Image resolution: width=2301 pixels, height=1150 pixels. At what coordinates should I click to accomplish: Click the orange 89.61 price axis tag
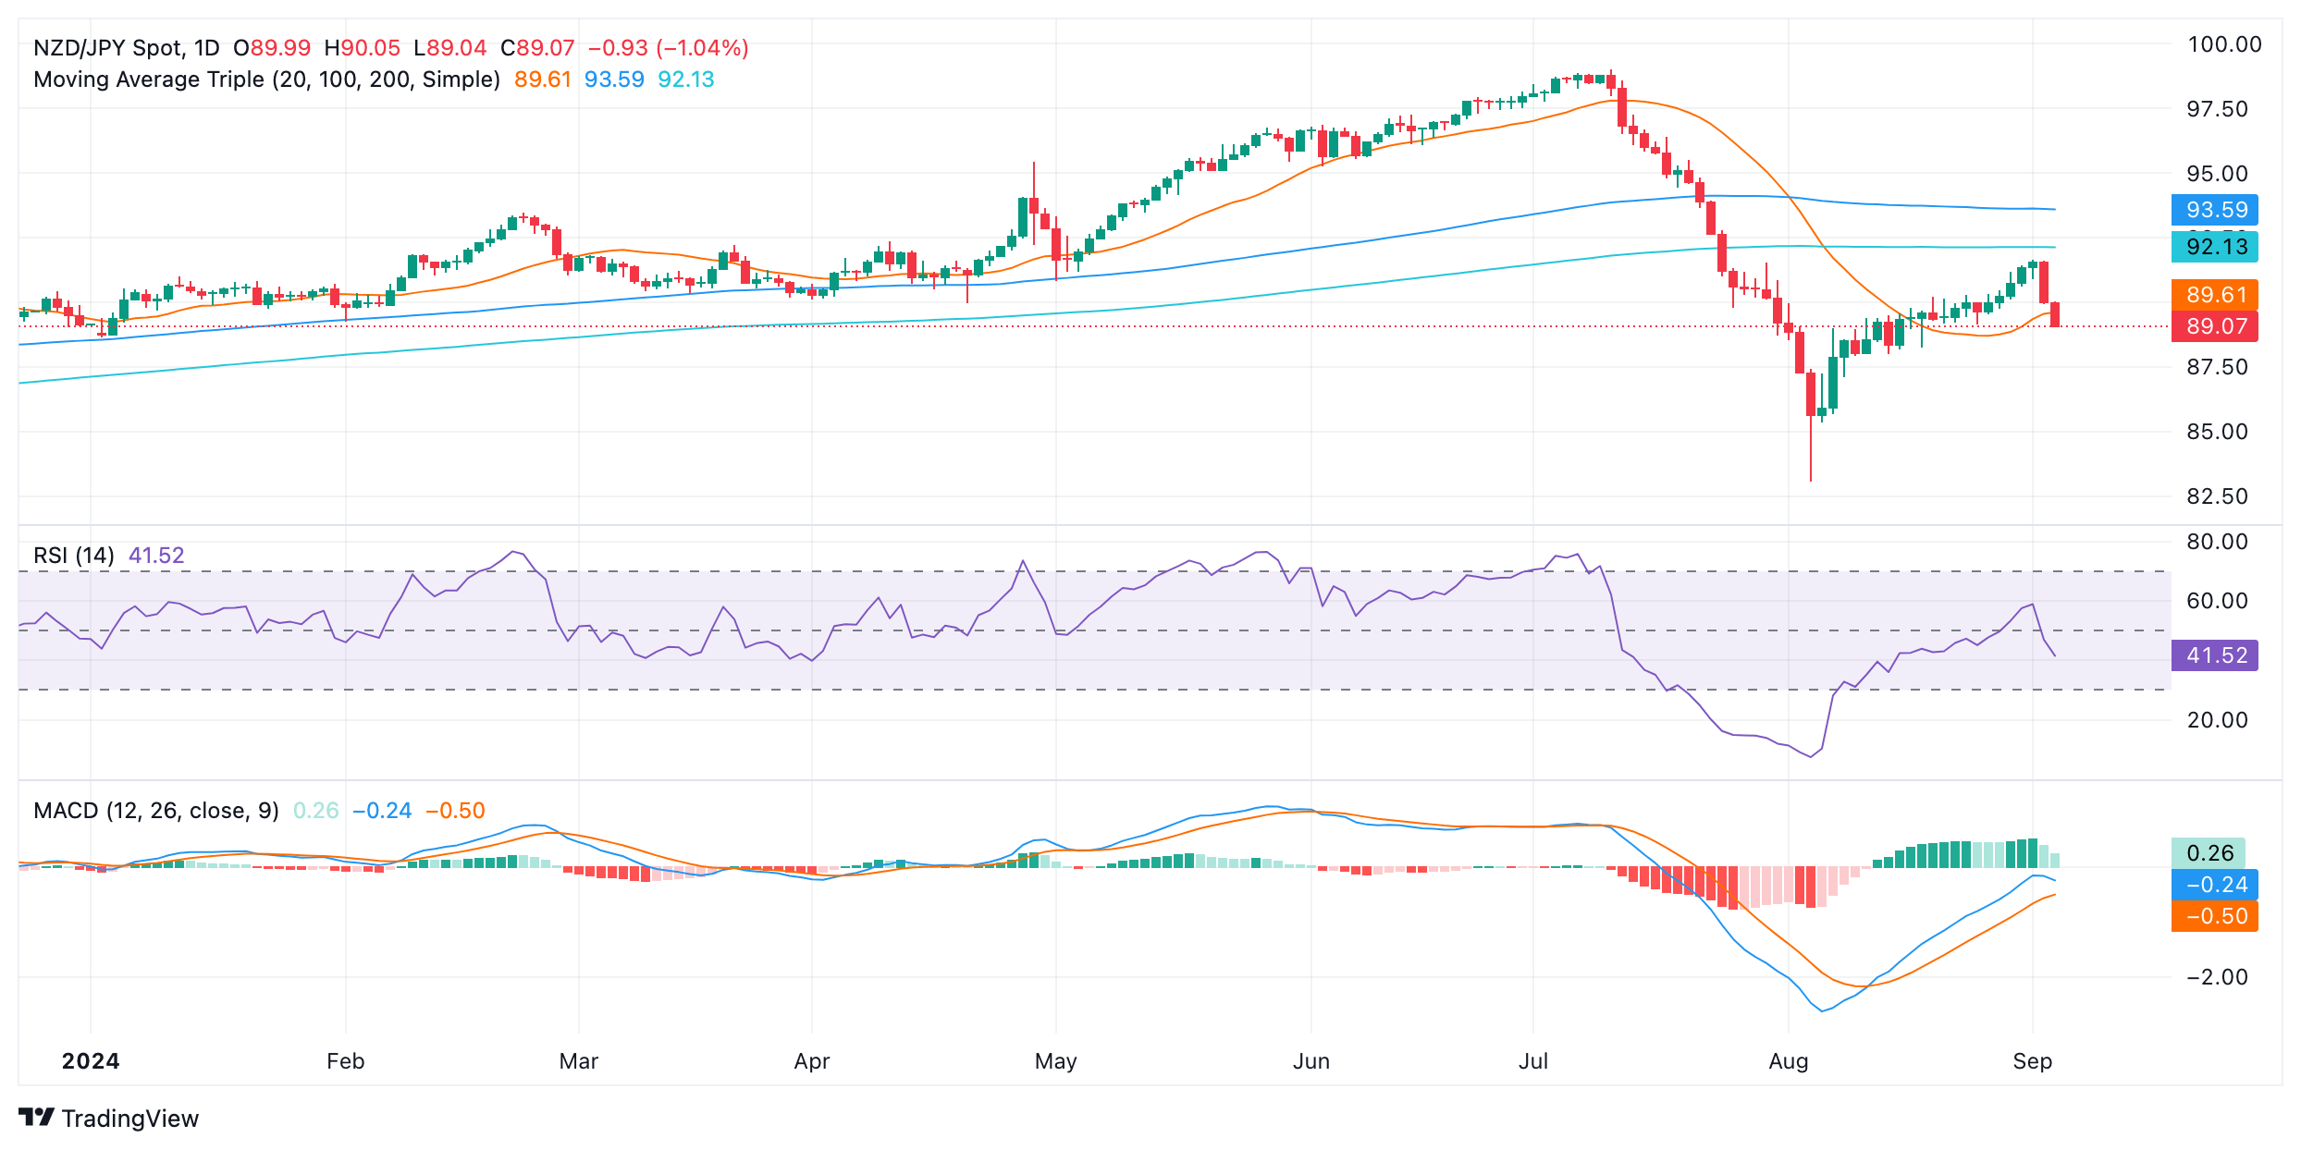click(x=2215, y=295)
